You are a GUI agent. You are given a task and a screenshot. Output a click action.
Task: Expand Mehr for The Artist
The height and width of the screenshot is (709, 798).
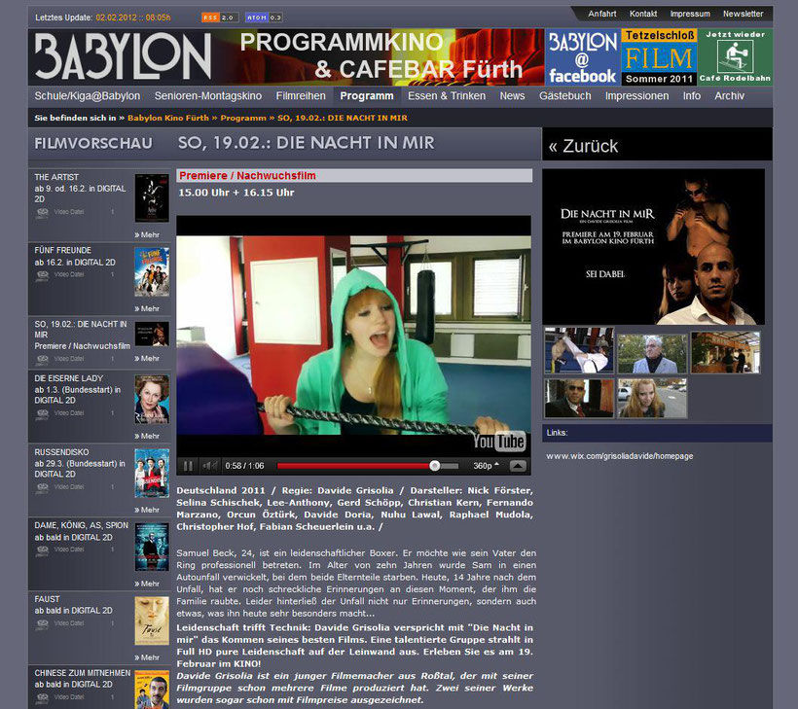(147, 235)
